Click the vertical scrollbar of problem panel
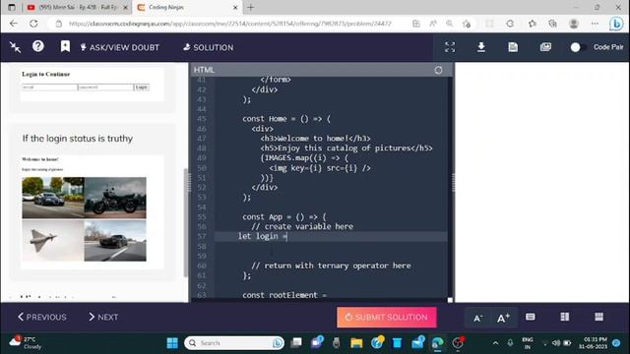 click(x=185, y=223)
